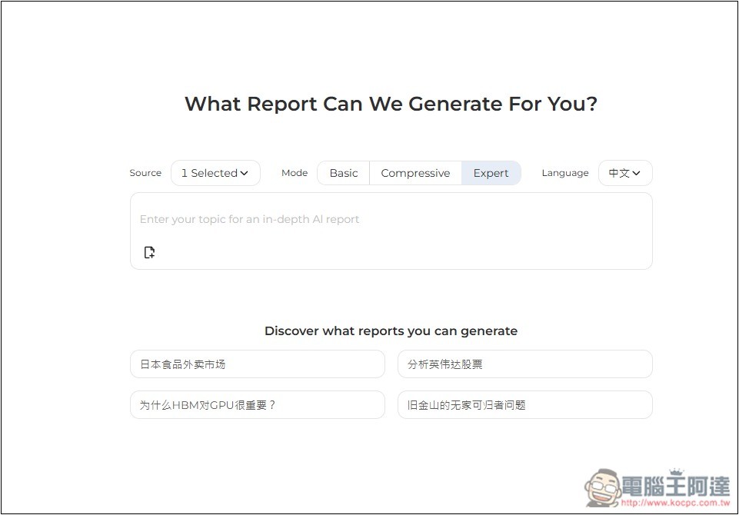Screen dimensions: 739x515
Task: Click the 'Mode' label
Action: (x=295, y=173)
